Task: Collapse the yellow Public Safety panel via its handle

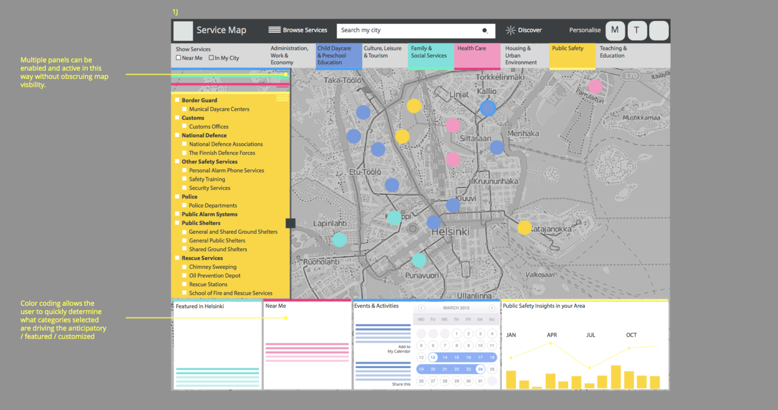Action: pyautogui.click(x=283, y=98)
